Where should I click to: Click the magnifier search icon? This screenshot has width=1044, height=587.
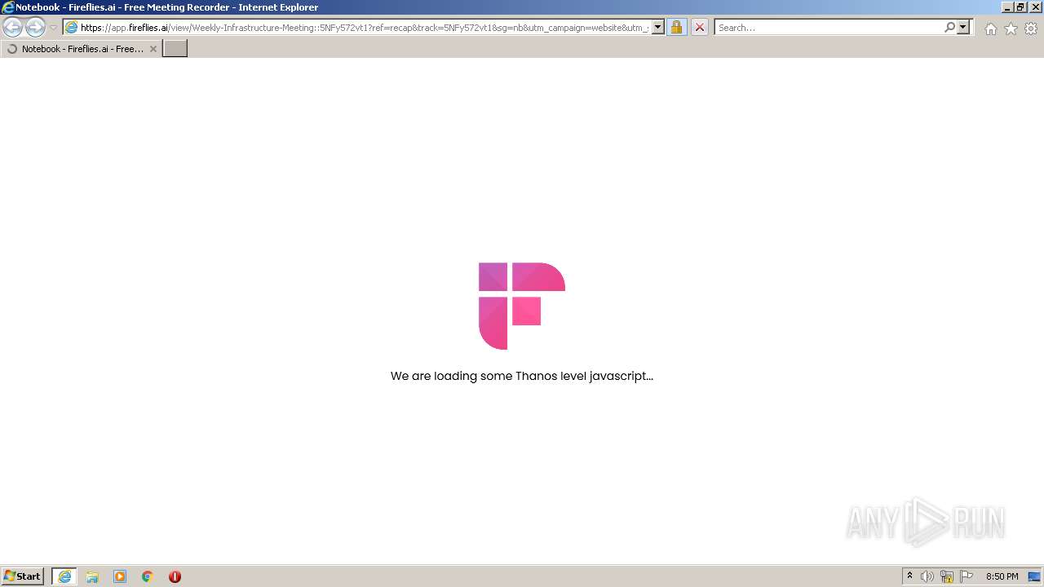pos(949,28)
